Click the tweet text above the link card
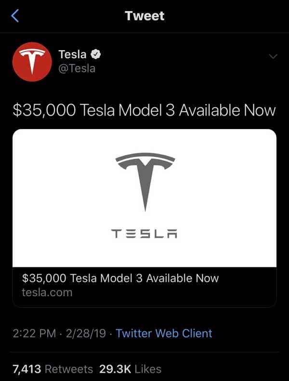Viewport: 289px width, 381px height. pyautogui.click(x=144, y=110)
